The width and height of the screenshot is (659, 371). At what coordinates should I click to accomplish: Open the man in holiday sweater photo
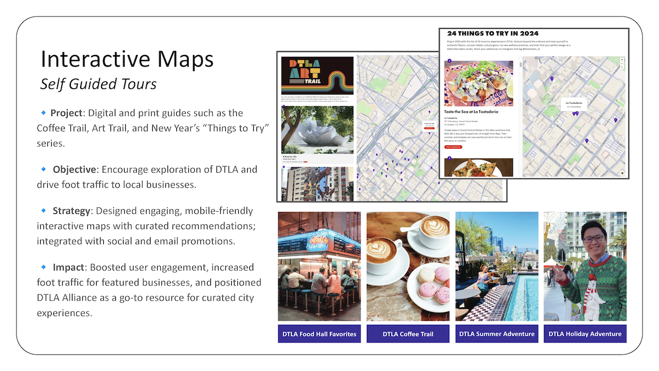coord(585,267)
